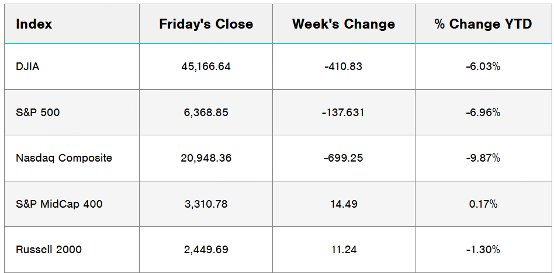Image resolution: width=554 pixels, height=273 pixels.
Task: Click DJIA closing value 45,166.64
Action: (206, 66)
